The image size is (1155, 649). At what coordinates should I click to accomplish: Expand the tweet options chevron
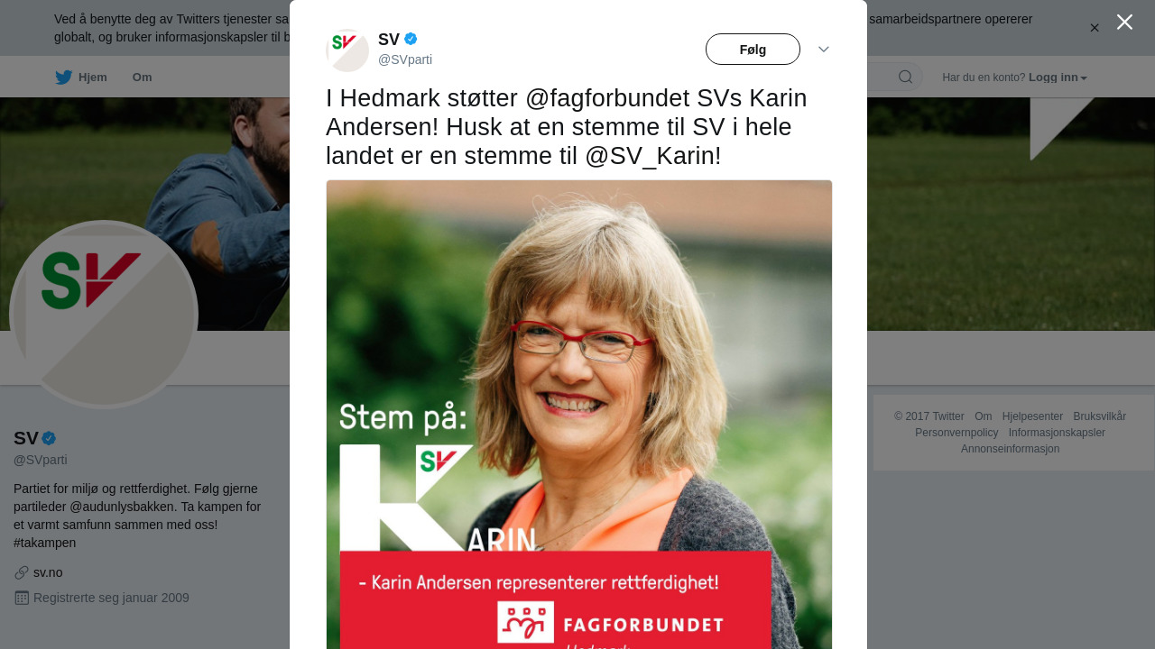tap(824, 50)
